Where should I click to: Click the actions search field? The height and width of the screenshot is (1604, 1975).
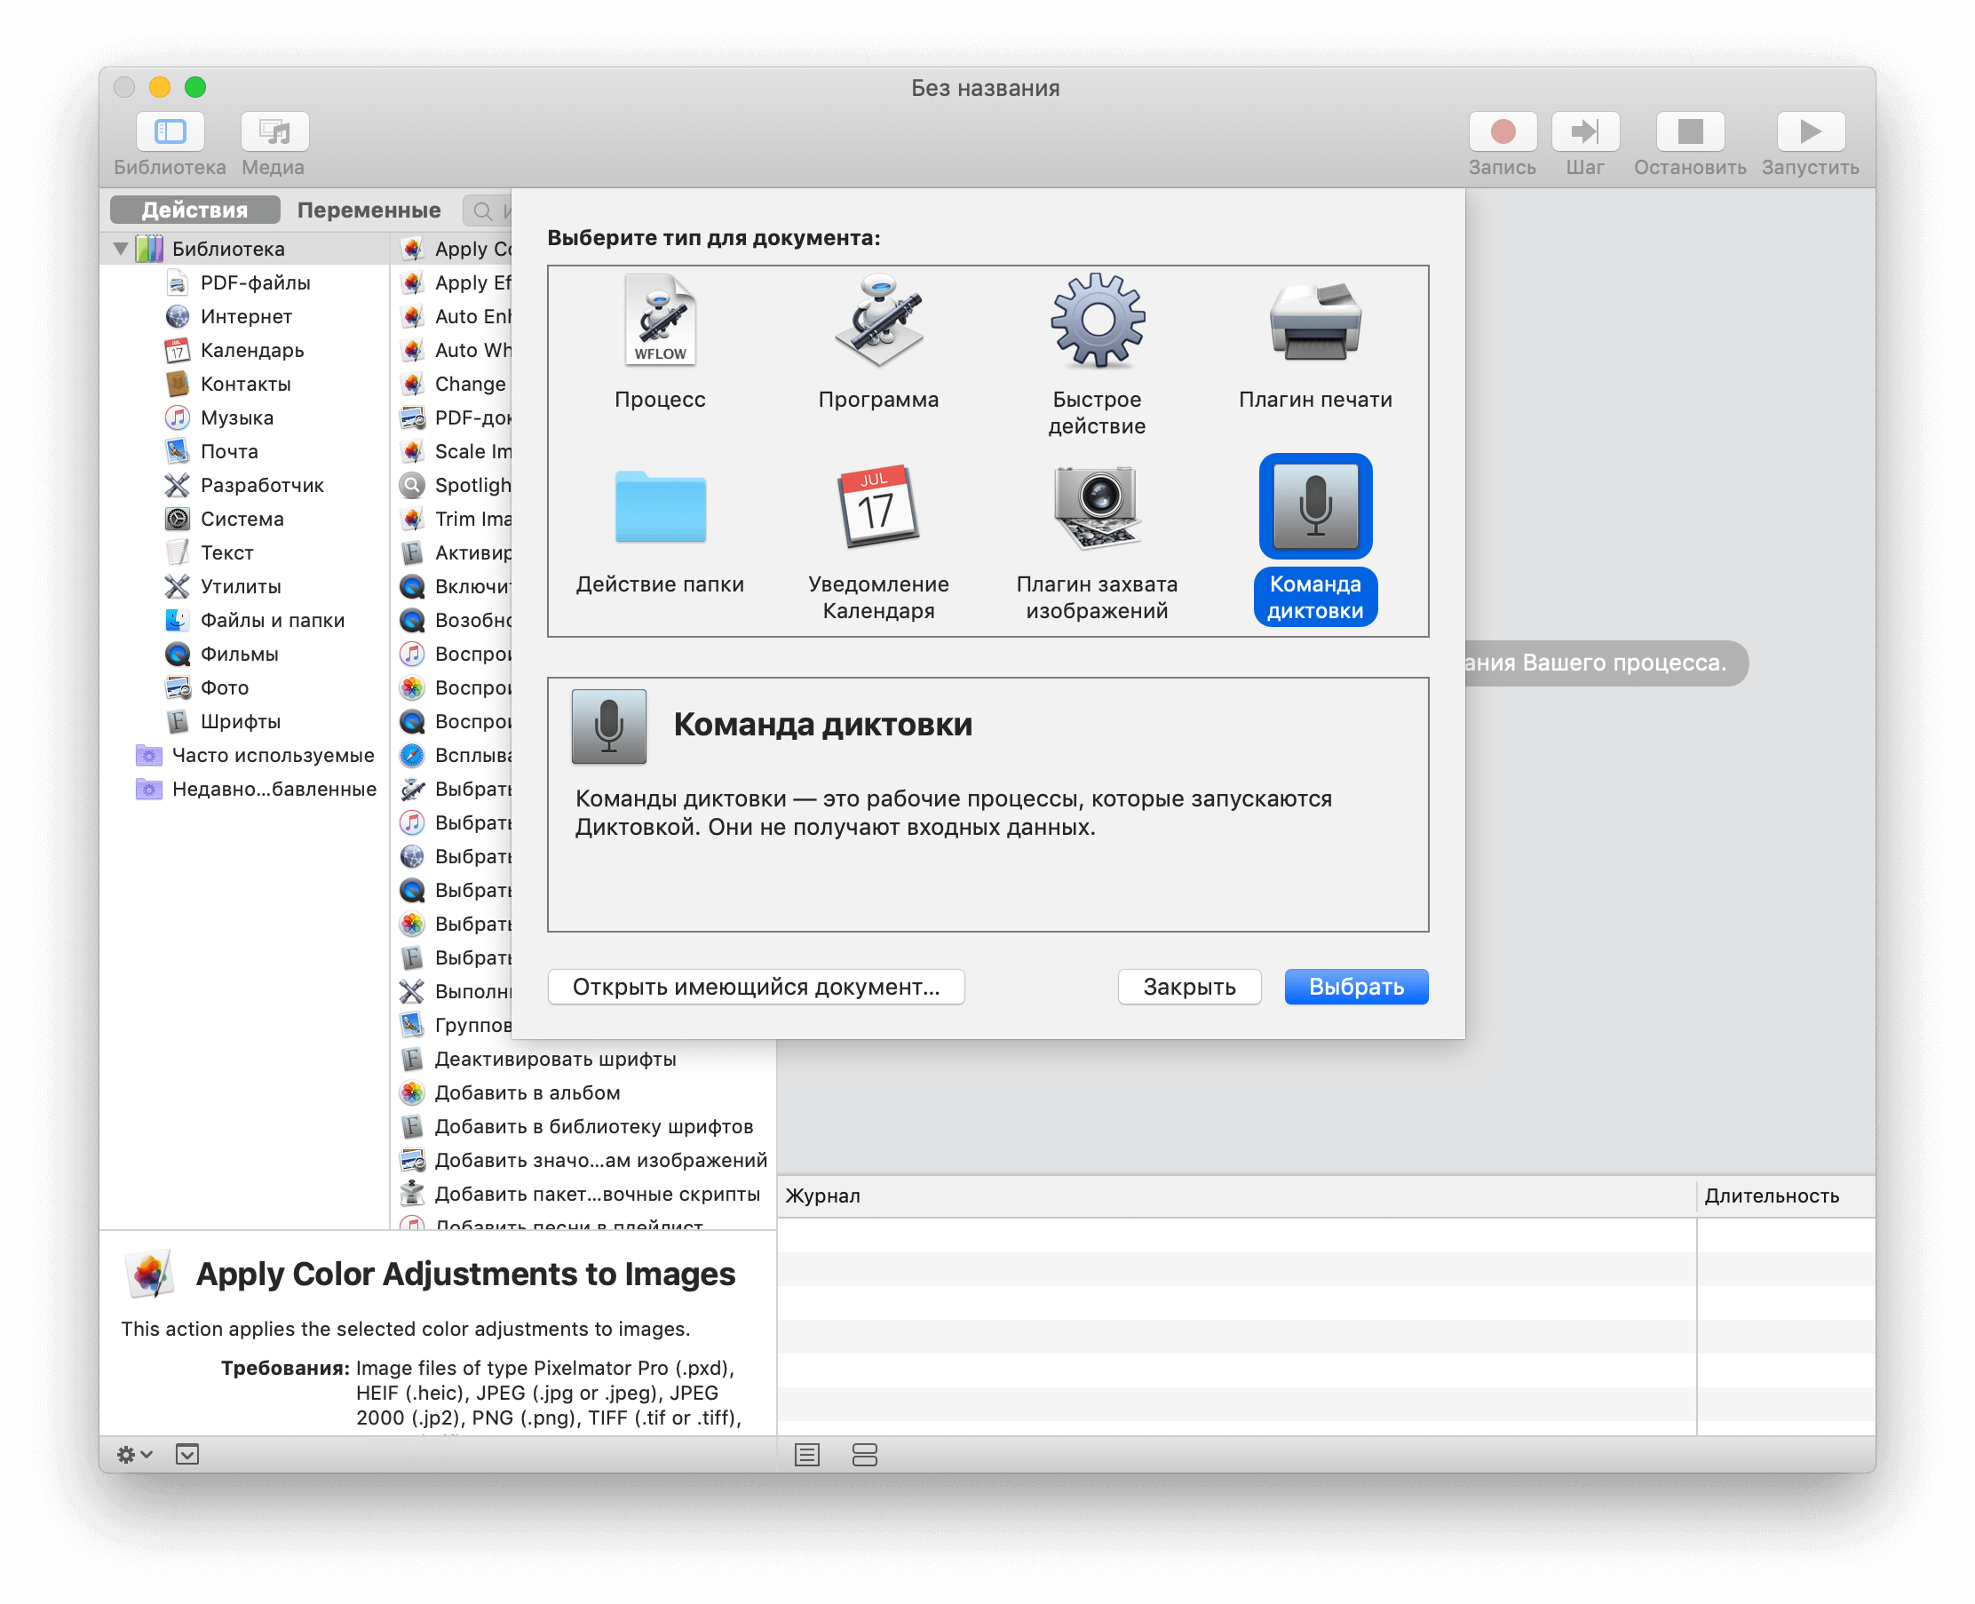pyautogui.click(x=487, y=210)
